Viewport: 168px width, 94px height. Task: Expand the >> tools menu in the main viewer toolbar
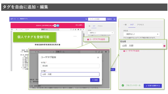pyautogui.click(x=83, y=30)
